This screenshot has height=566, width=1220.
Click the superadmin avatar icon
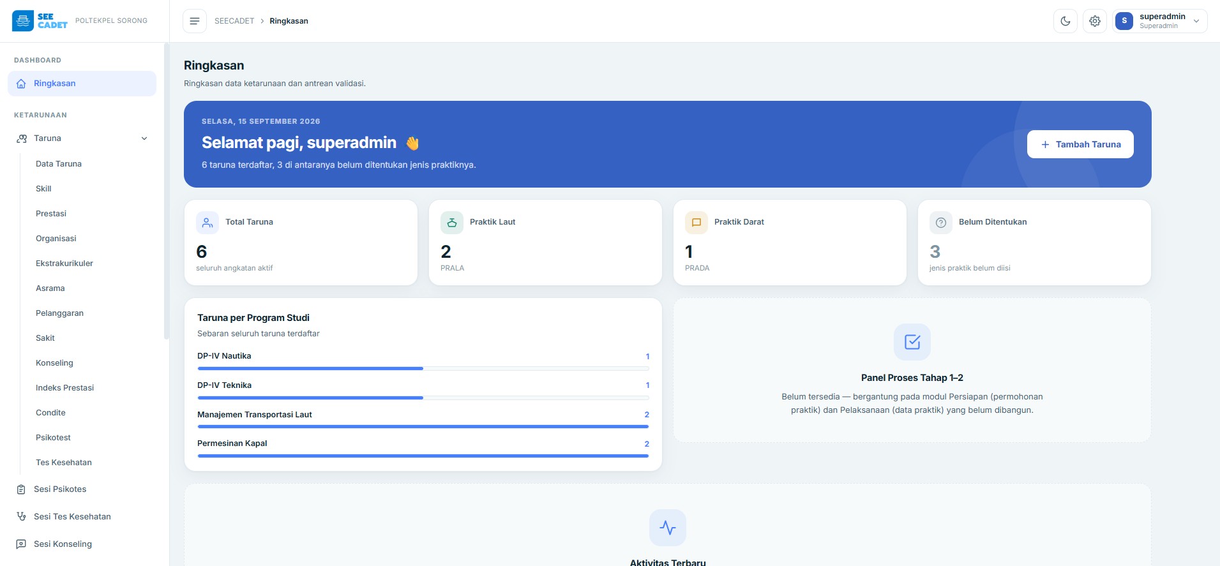click(x=1124, y=21)
